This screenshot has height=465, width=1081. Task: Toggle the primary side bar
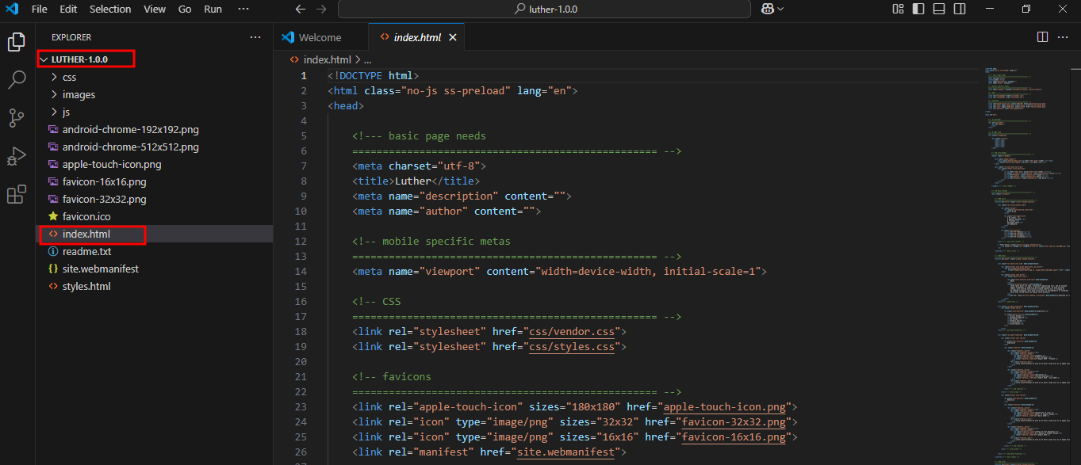(918, 9)
